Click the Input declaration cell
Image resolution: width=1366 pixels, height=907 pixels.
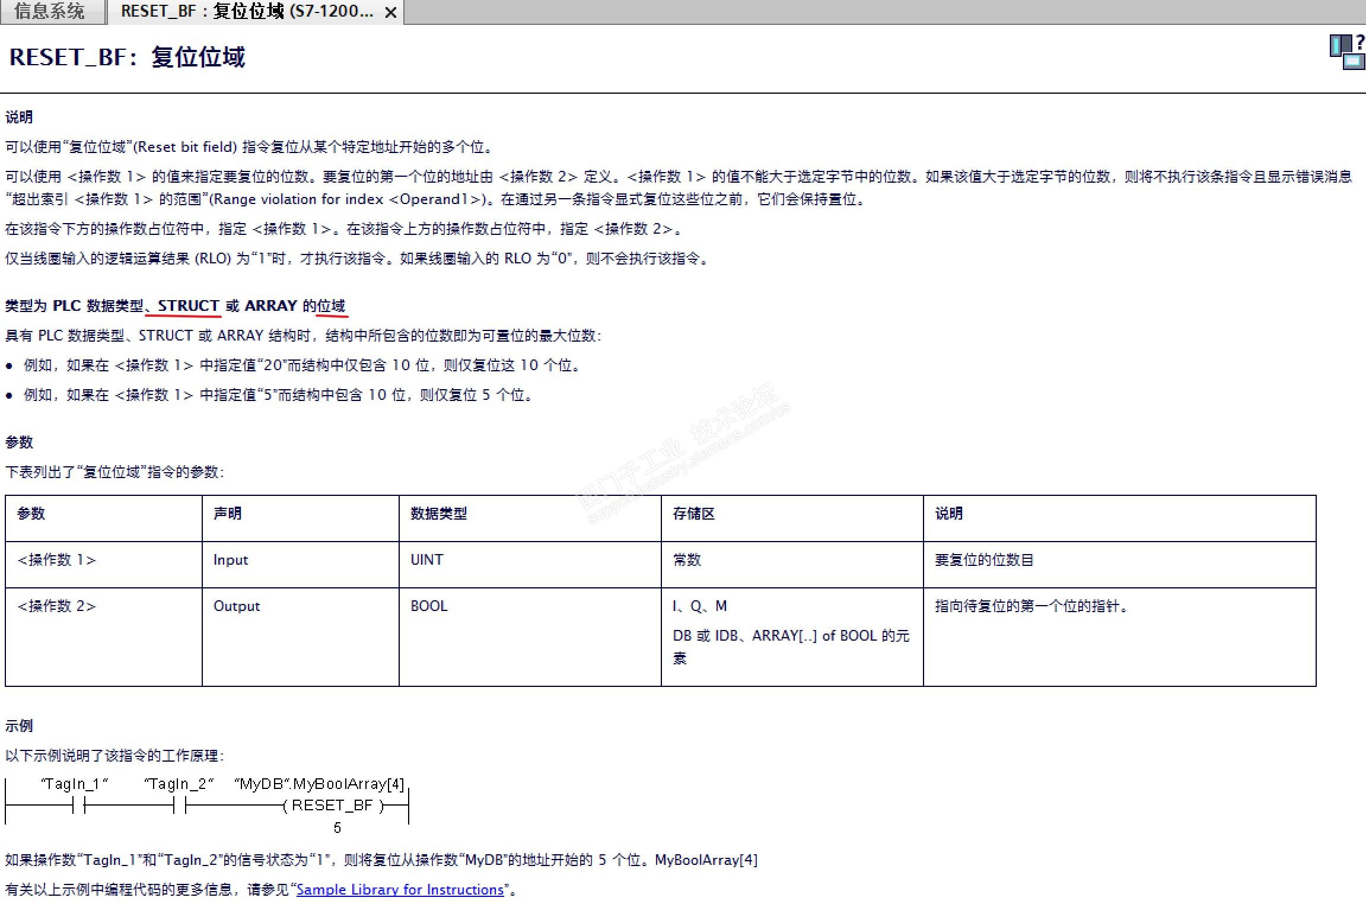[230, 559]
